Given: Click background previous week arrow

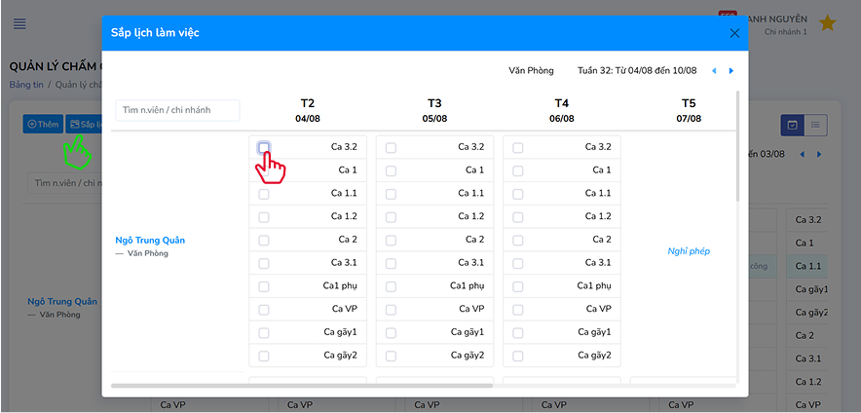Looking at the screenshot, I should pos(803,154).
